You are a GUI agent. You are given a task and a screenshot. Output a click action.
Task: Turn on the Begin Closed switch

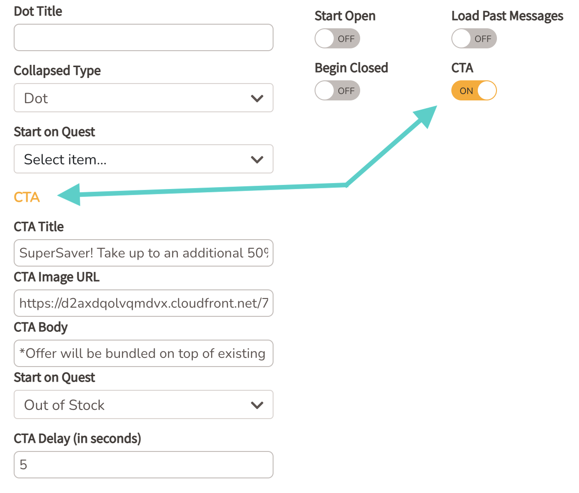(x=337, y=91)
